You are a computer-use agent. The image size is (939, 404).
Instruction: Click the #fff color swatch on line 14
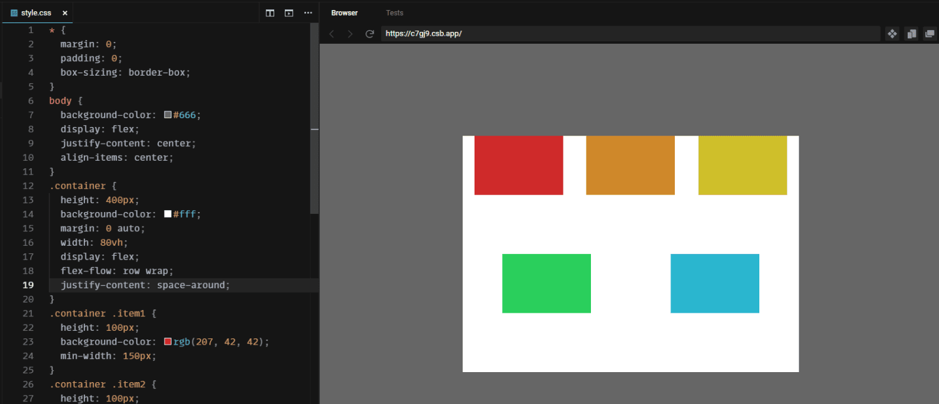(x=168, y=214)
